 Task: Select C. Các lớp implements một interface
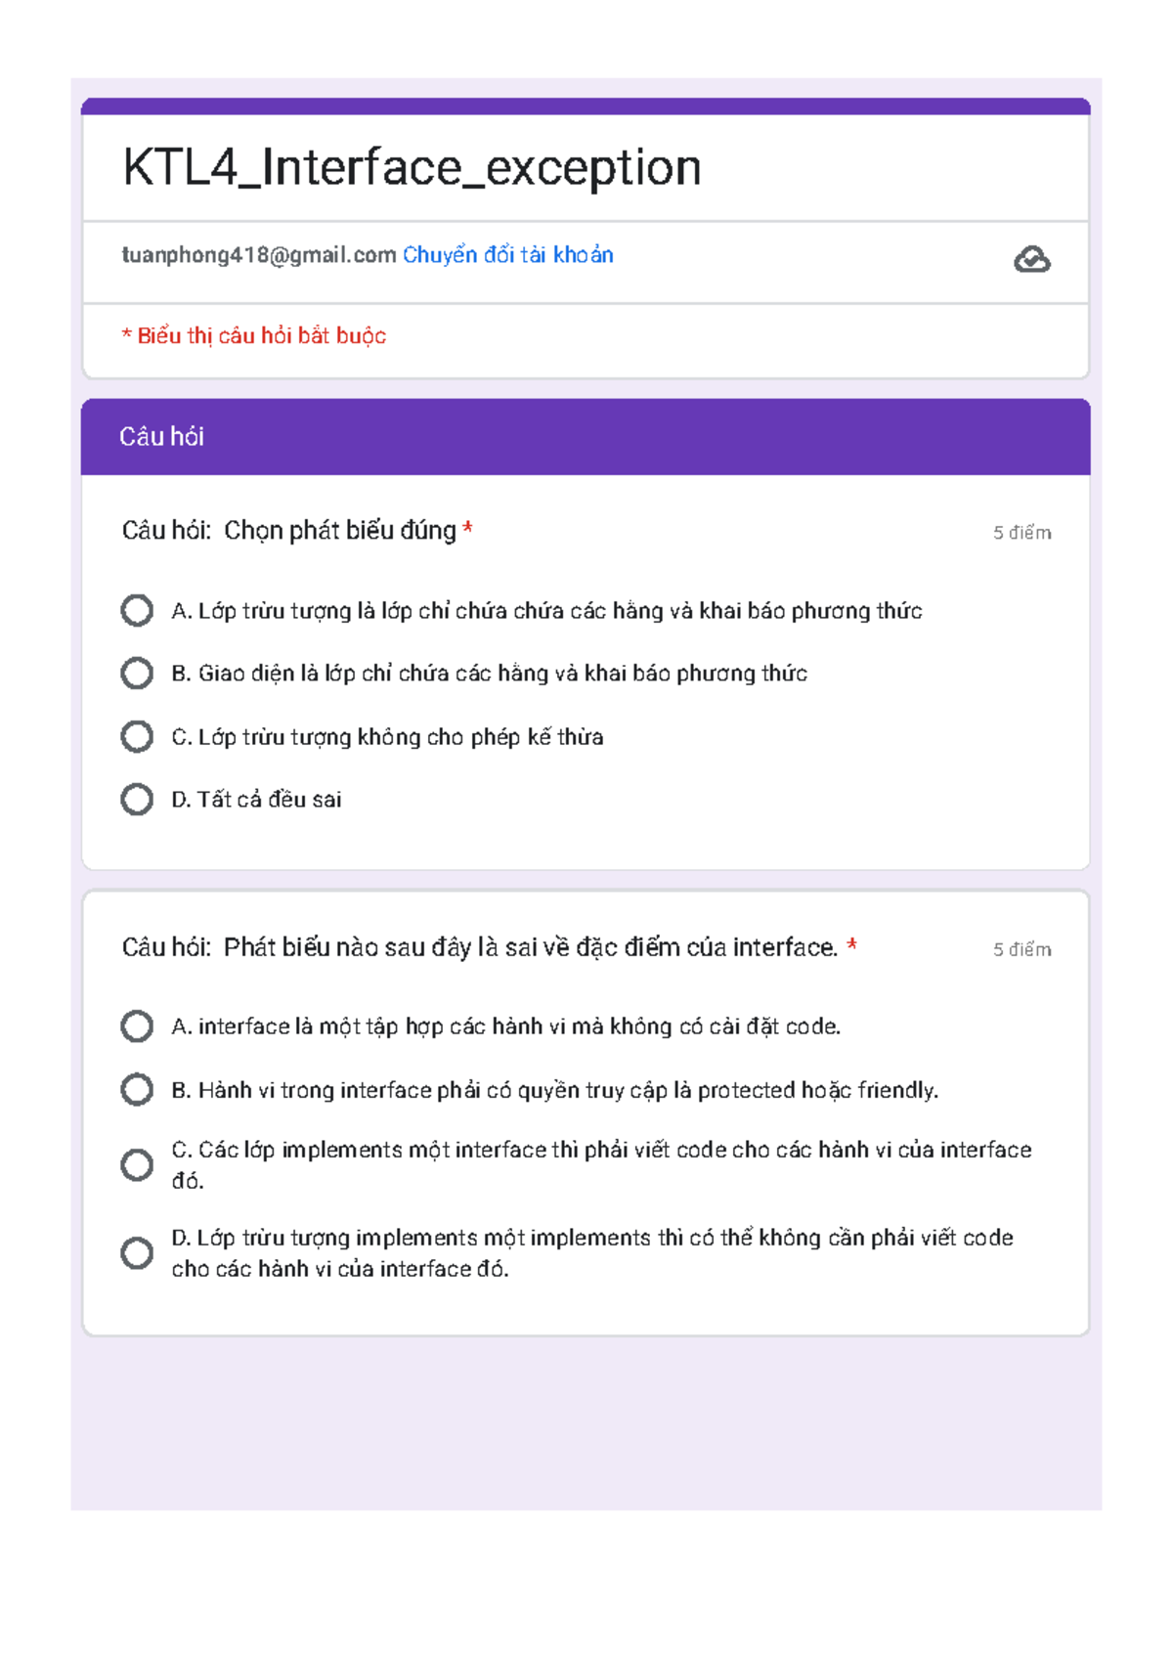click(137, 1164)
